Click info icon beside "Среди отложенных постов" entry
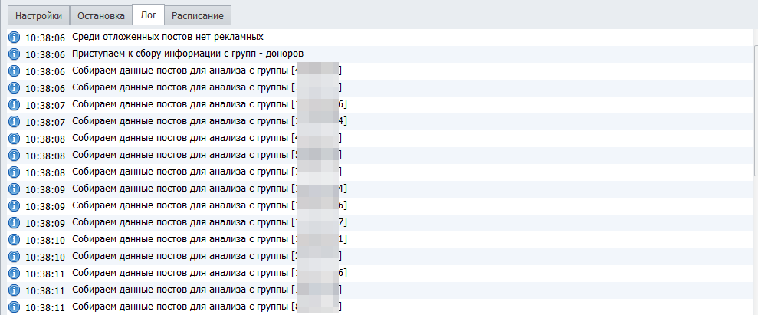 pos(14,37)
